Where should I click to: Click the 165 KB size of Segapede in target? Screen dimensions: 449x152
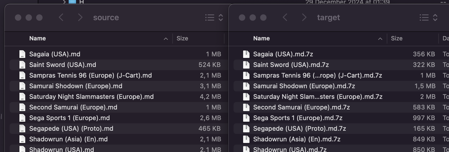[x=424, y=129]
